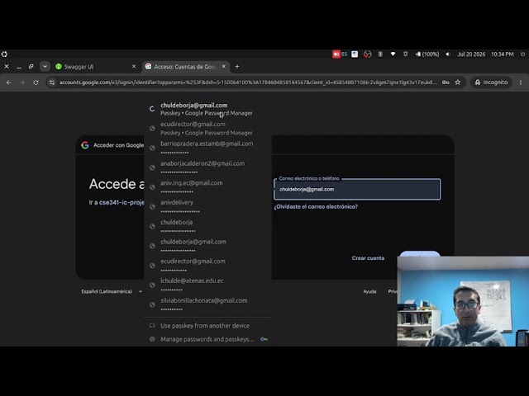Click the Correo electrónico o teléfono field

(x=357, y=189)
